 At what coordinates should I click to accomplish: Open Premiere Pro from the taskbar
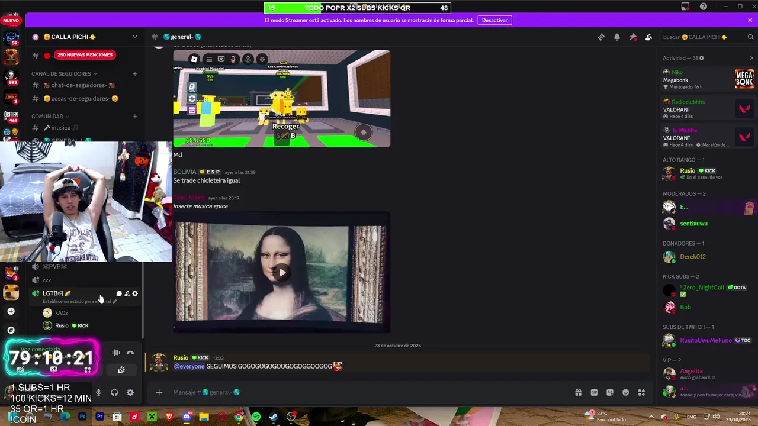99,417
